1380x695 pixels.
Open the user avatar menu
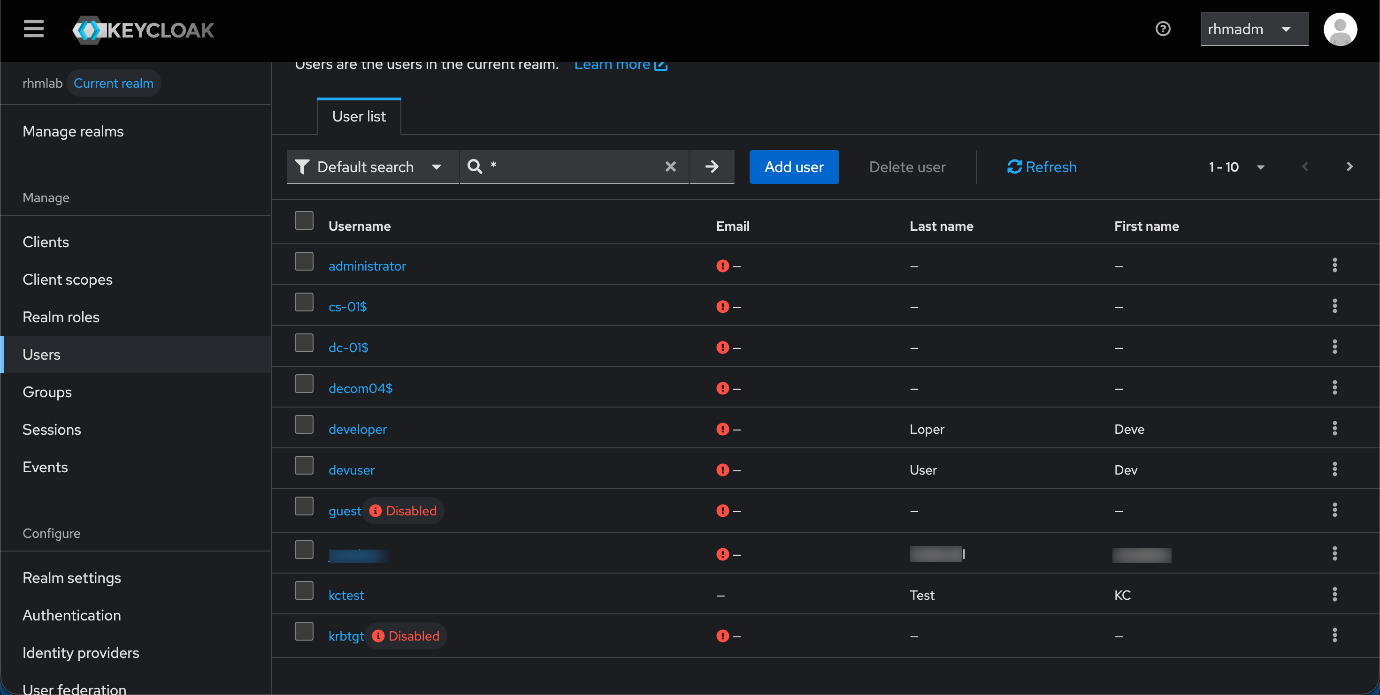(x=1341, y=29)
